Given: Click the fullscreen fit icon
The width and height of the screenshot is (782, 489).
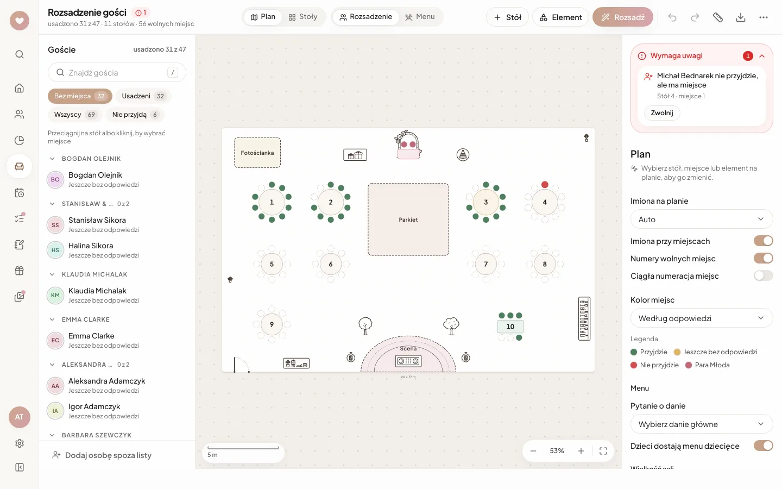Looking at the screenshot, I should pyautogui.click(x=603, y=451).
